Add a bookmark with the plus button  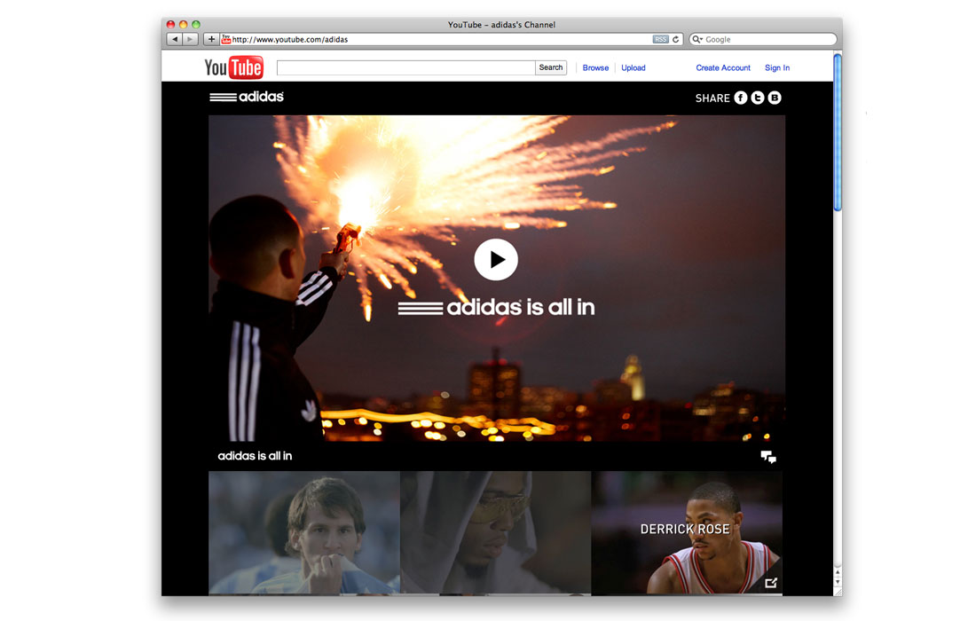coord(211,39)
